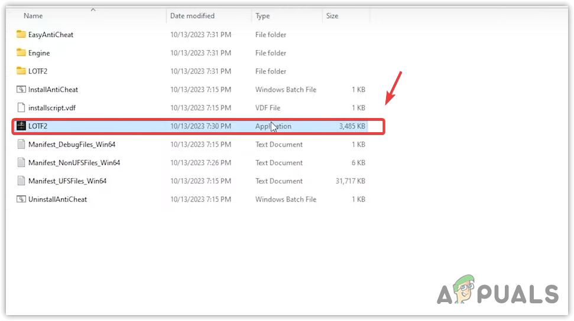Click the installscript.vdf file name

point(52,107)
